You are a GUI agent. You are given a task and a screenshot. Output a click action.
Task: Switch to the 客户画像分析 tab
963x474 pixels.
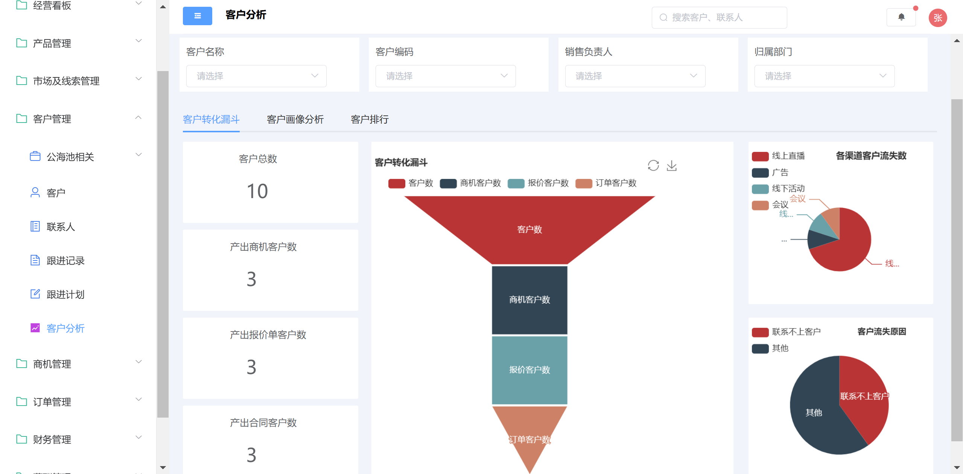coord(295,120)
